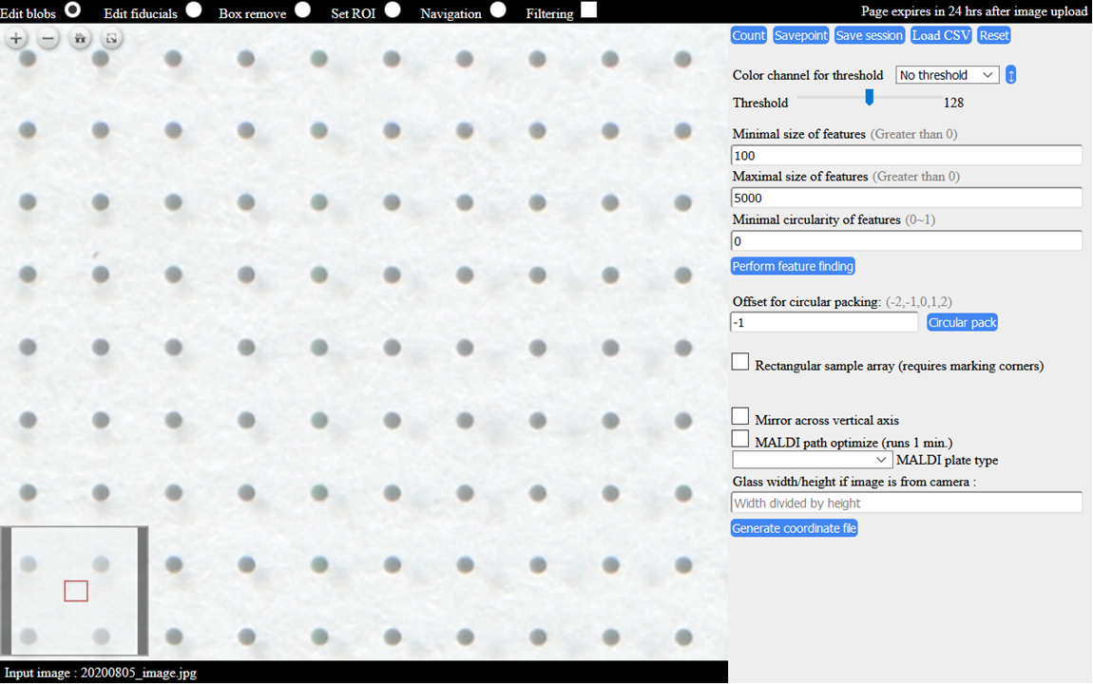
Task: Load a CSV file
Action: pyautogui.click(x=941, y=35)
